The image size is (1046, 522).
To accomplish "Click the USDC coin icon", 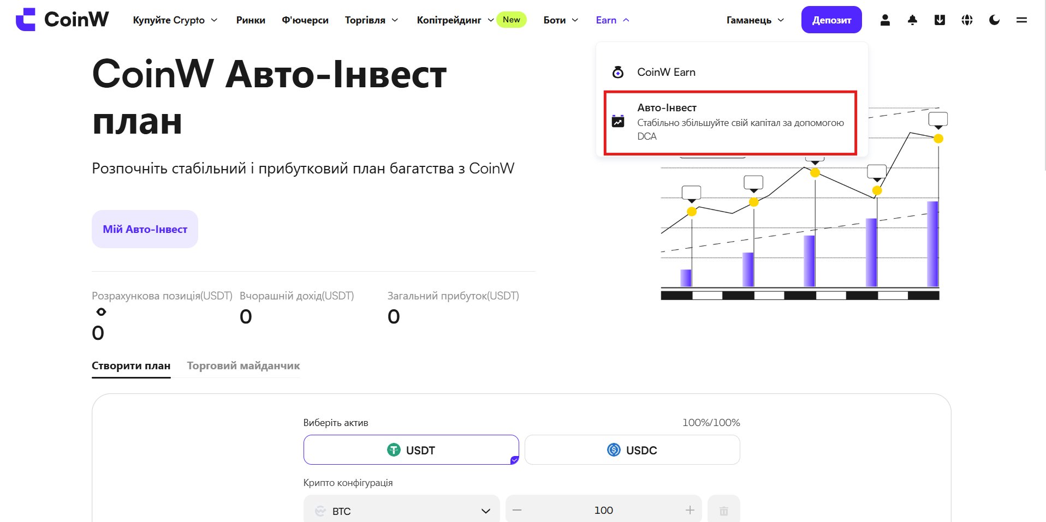I will (x=614, y=450).
